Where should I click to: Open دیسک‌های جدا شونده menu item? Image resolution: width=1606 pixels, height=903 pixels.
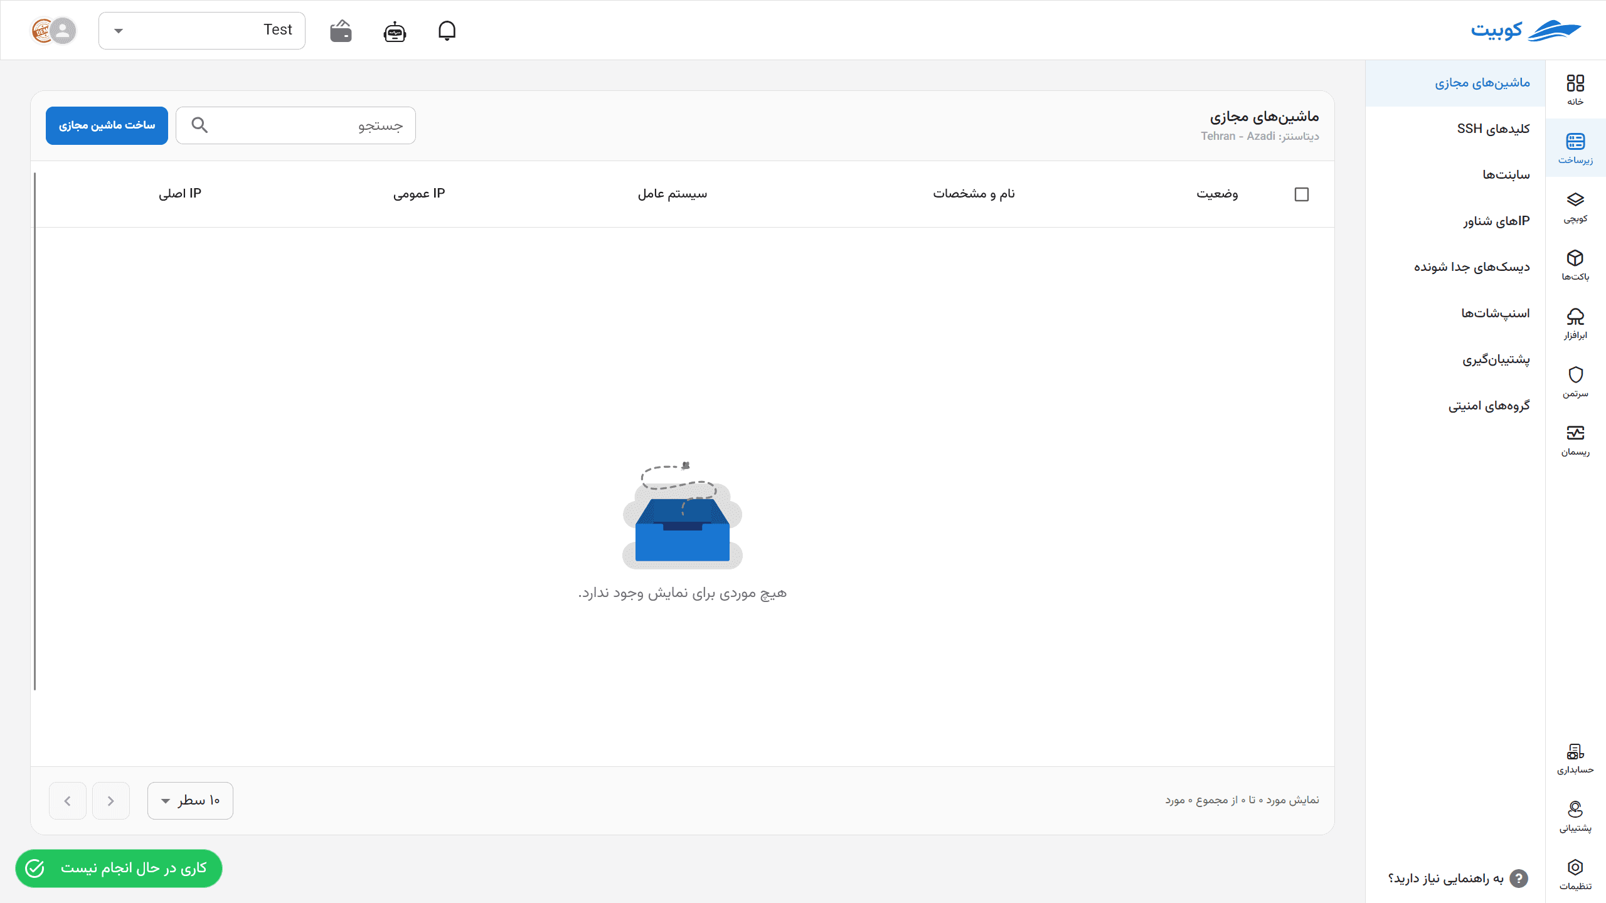click(x=1455, y=267)
